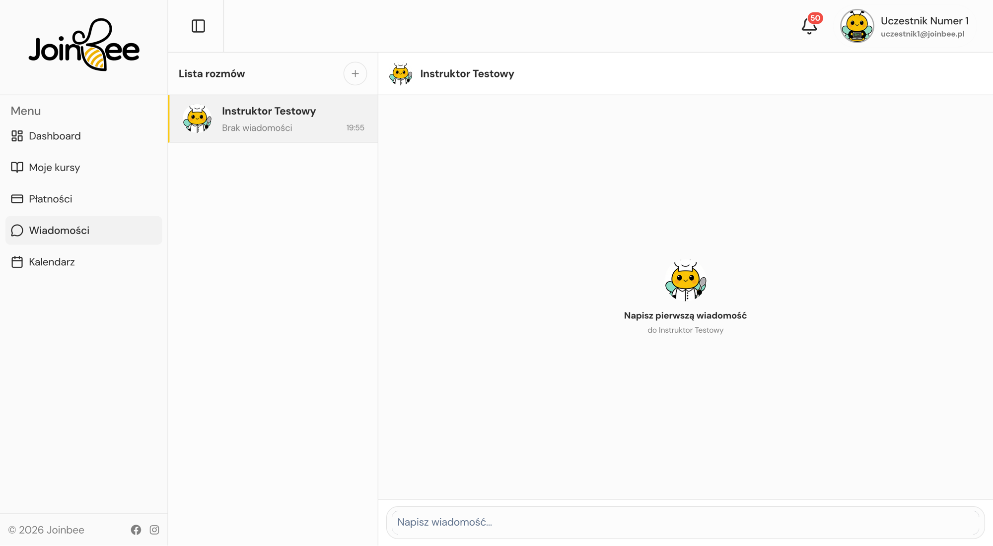993x546 pixels.
Task: Start a new conversation with plus button
Action: pyautogui.click(x=355, y=73)
